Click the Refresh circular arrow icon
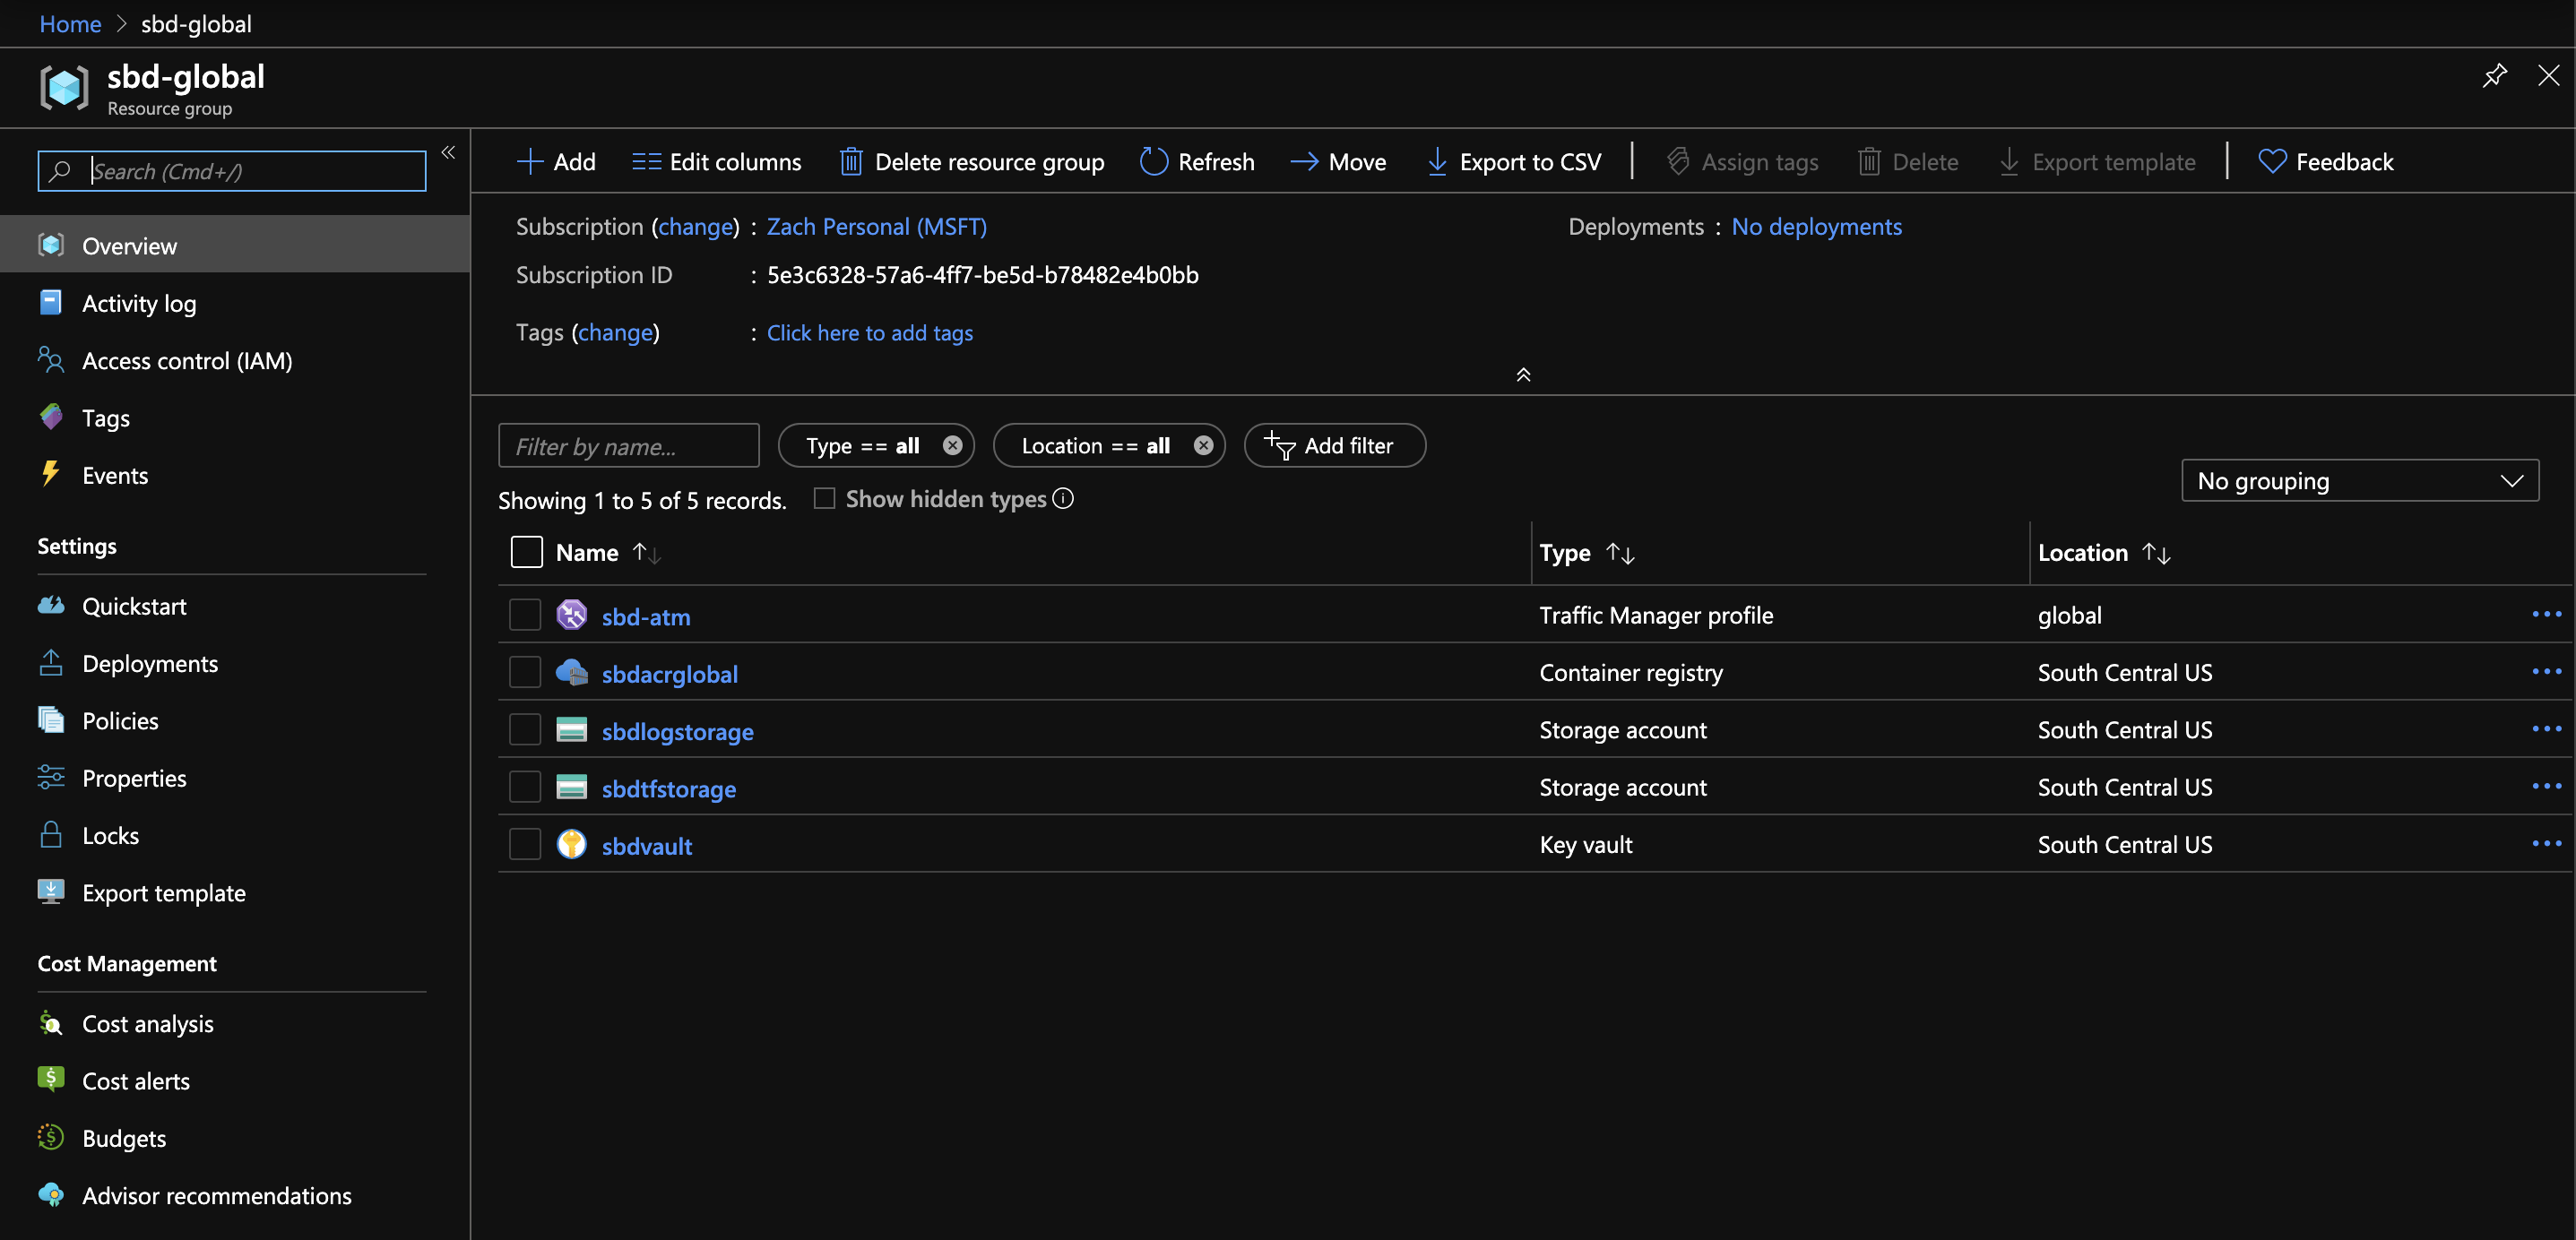 tap(1153, 161)
